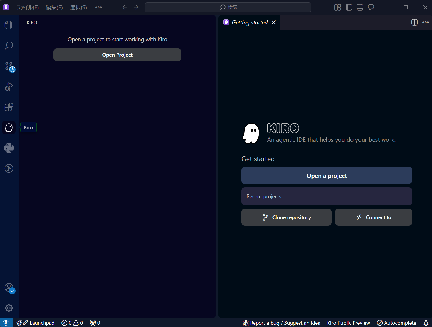Click the Connect to button
This screenshot has height=327, width=432.
pyautogui.click(x=373, y=217)
